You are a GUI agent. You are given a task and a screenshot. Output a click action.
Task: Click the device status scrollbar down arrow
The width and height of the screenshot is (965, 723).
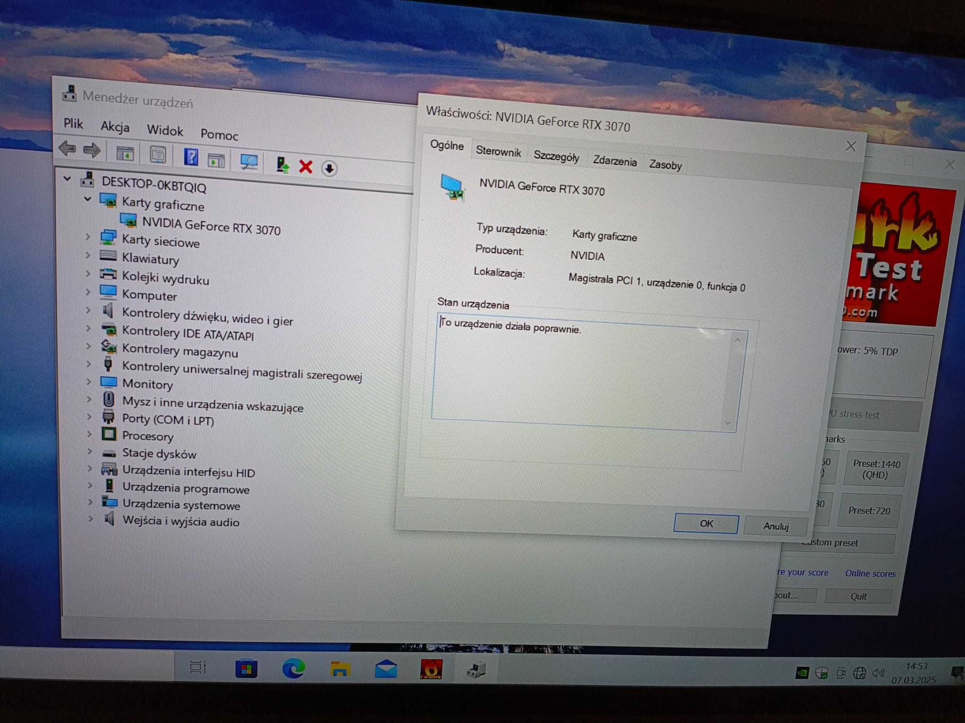pos(728,423)
